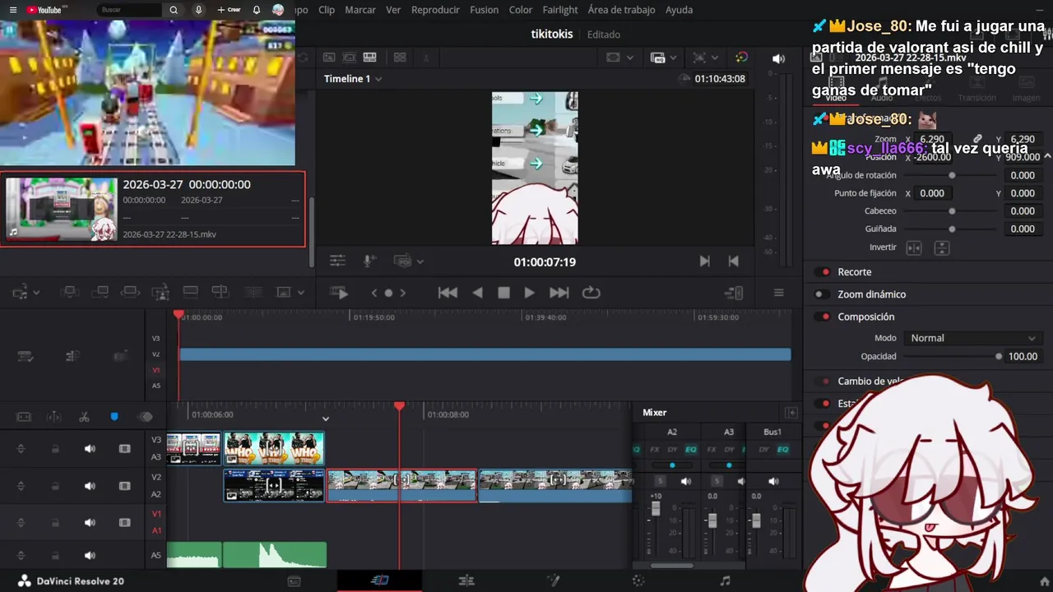
Task: Click the fast review play icon
Action: [339, 293]
